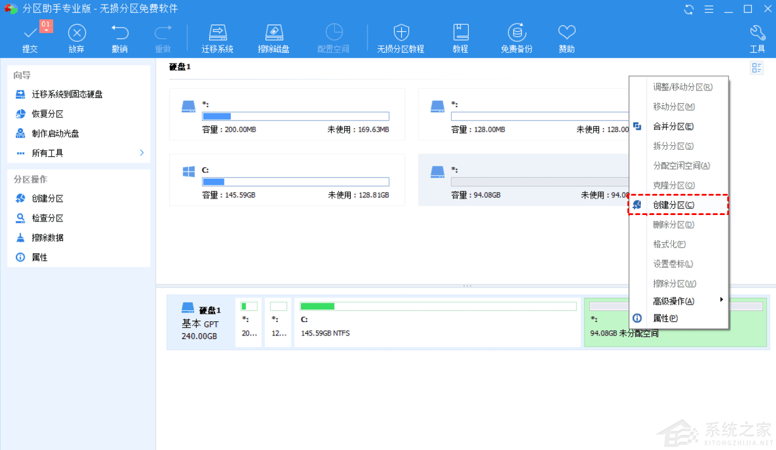Click the 免费备份 (Free Backup) icon
The width and height of the screenshot is (776, 450).
point(517,33)
